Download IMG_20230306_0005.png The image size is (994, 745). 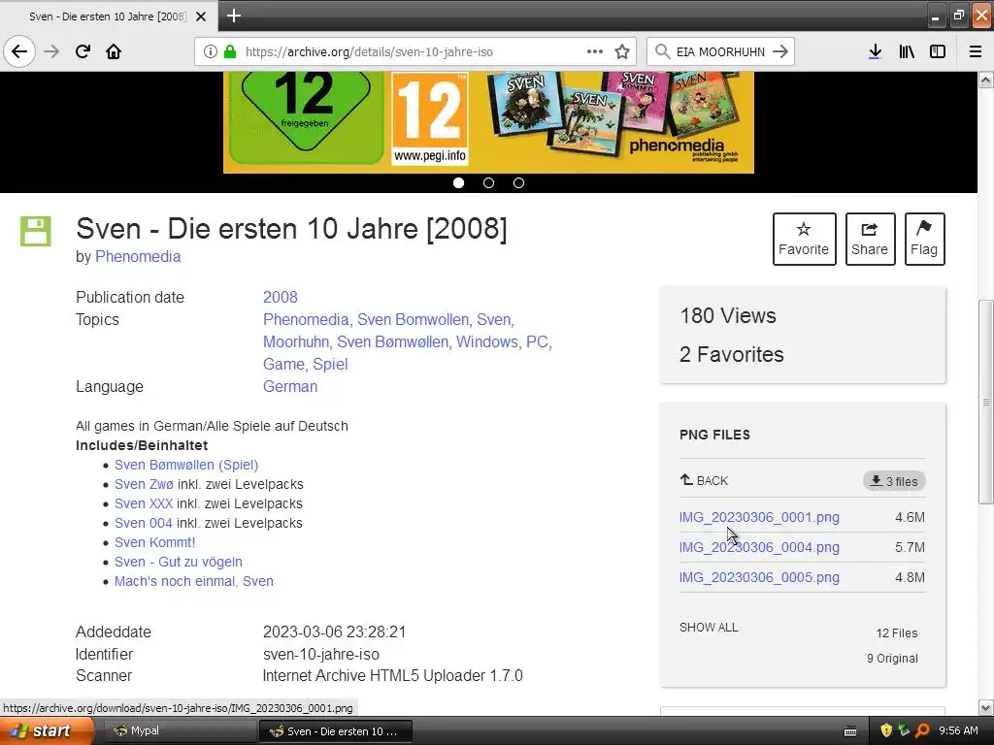click(x=759, y=577)
